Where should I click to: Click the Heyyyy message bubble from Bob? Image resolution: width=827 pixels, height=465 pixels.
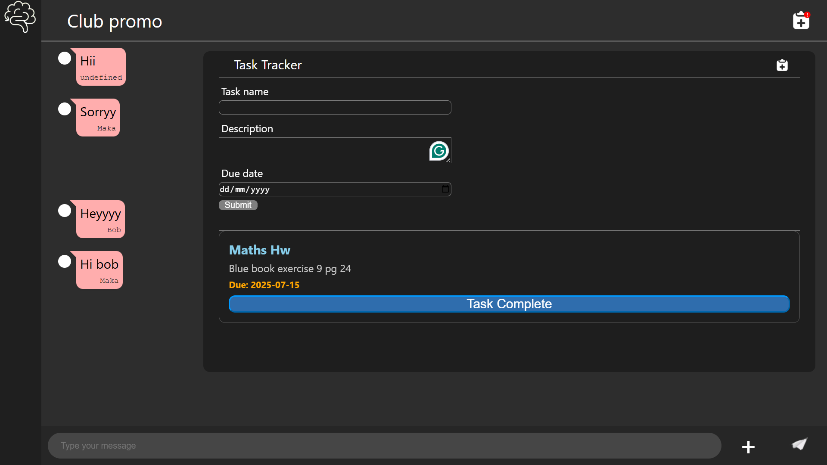pos(101,219)
